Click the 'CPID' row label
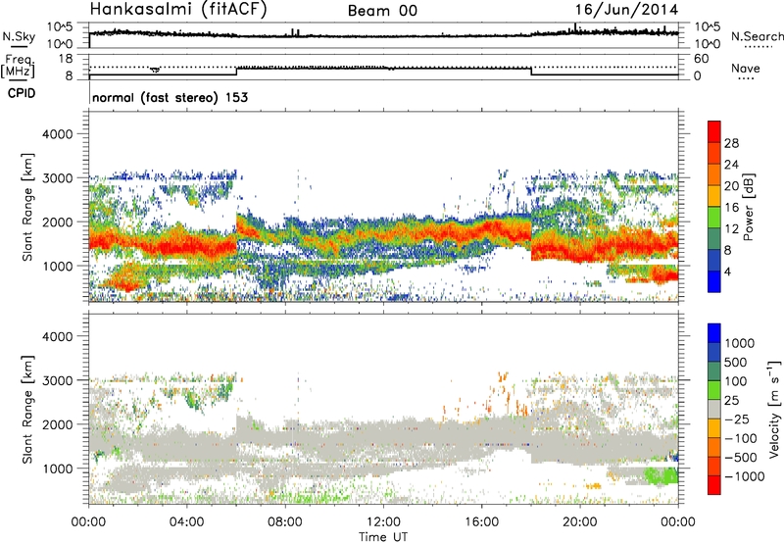Image resolution: width=784 pixels, height=543 pixels. [22, 93]
